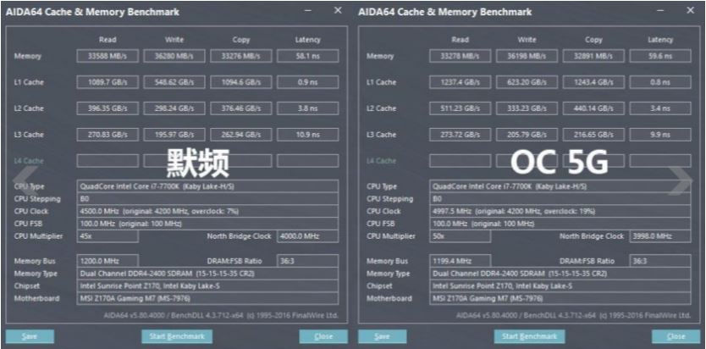Click the right carousel next arrow
706x349 pixels.
[x=681, y=180]
